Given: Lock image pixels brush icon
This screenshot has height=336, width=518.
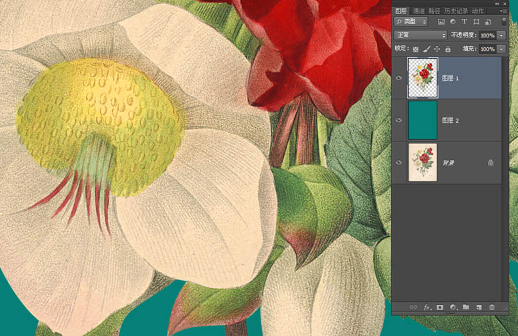Looking at the screenshot, I should click(427, 49).
